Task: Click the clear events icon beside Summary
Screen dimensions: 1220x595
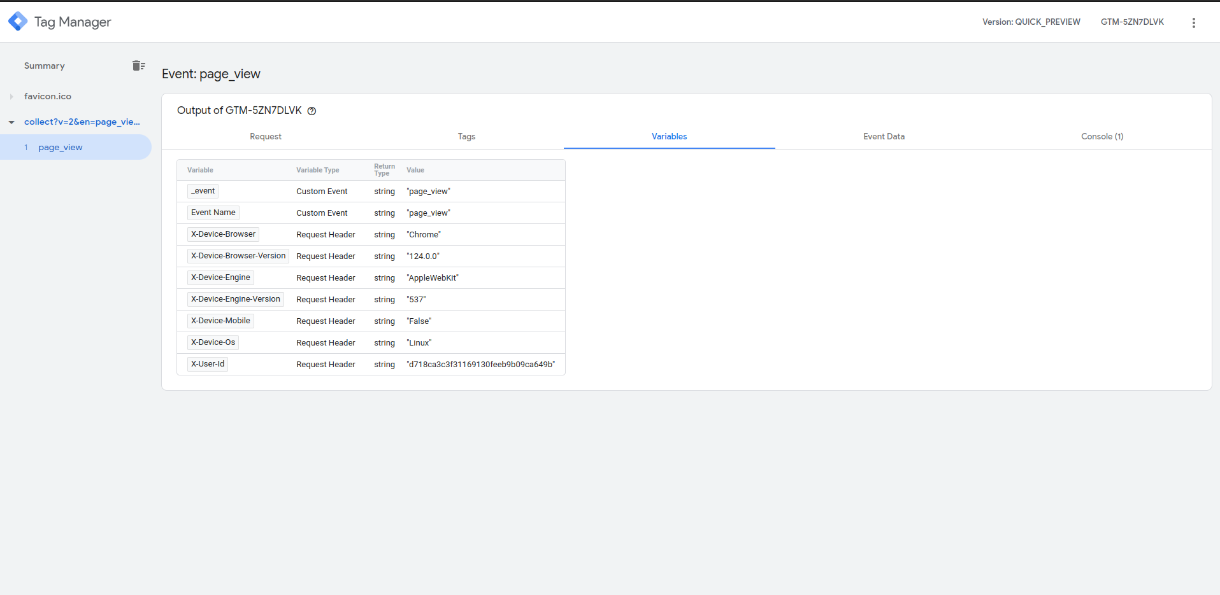Action: point(138,66)
